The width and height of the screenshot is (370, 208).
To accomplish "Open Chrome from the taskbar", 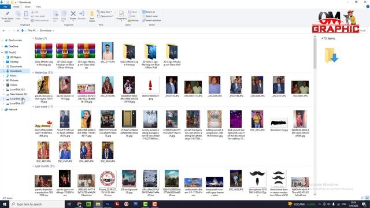I will [x=79, y=204].
